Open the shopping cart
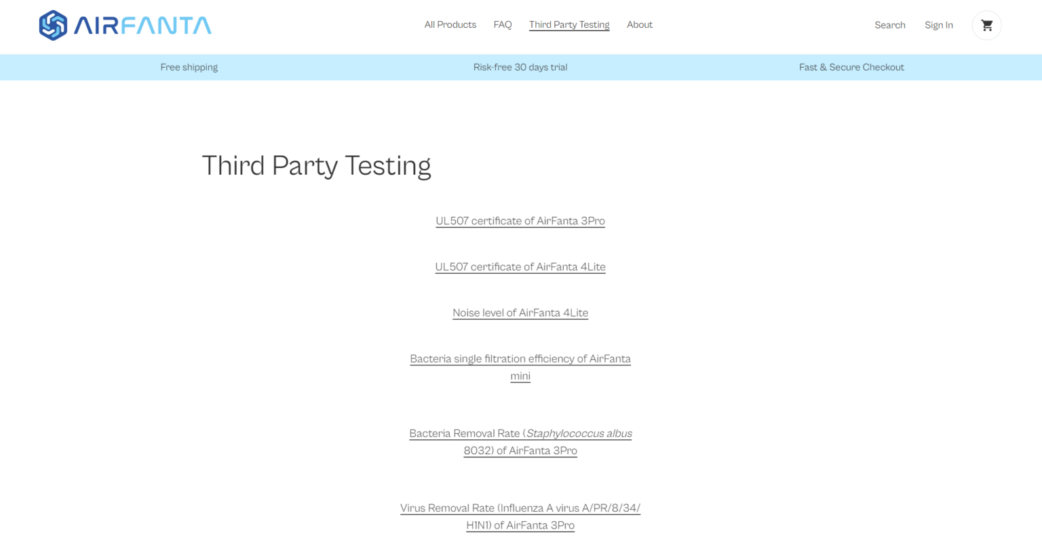This screenshot has height=549, width=1042. pos(986,26)
